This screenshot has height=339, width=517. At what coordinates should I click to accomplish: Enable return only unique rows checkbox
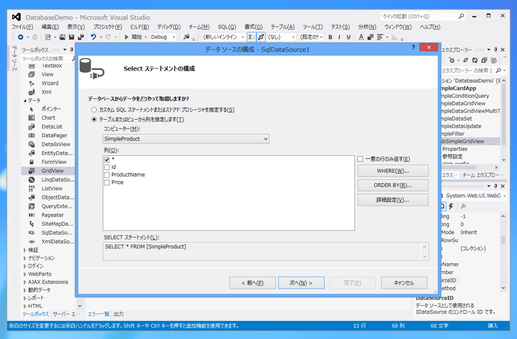pyautogui.click(x=361, y=159)
